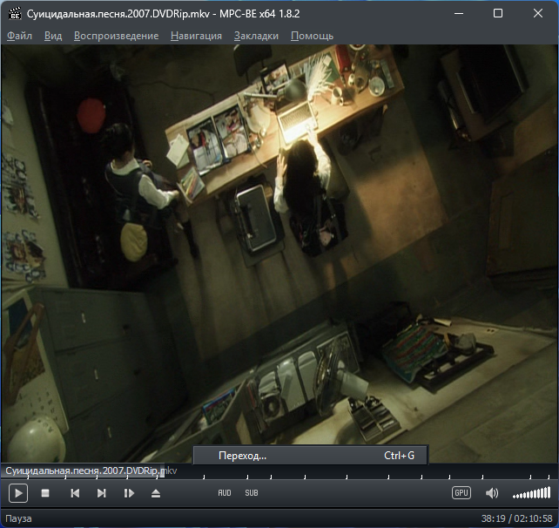559x528 pixels.
Task: Adjust the volume level slider
Action: coord(531,493)
